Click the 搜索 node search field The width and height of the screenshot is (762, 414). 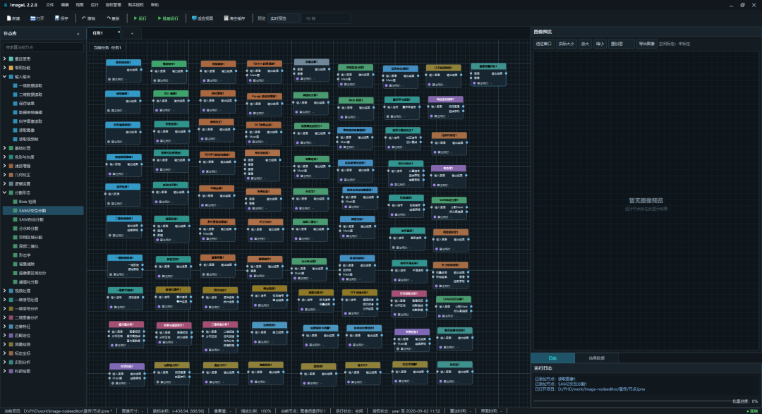tap(43, 47)
